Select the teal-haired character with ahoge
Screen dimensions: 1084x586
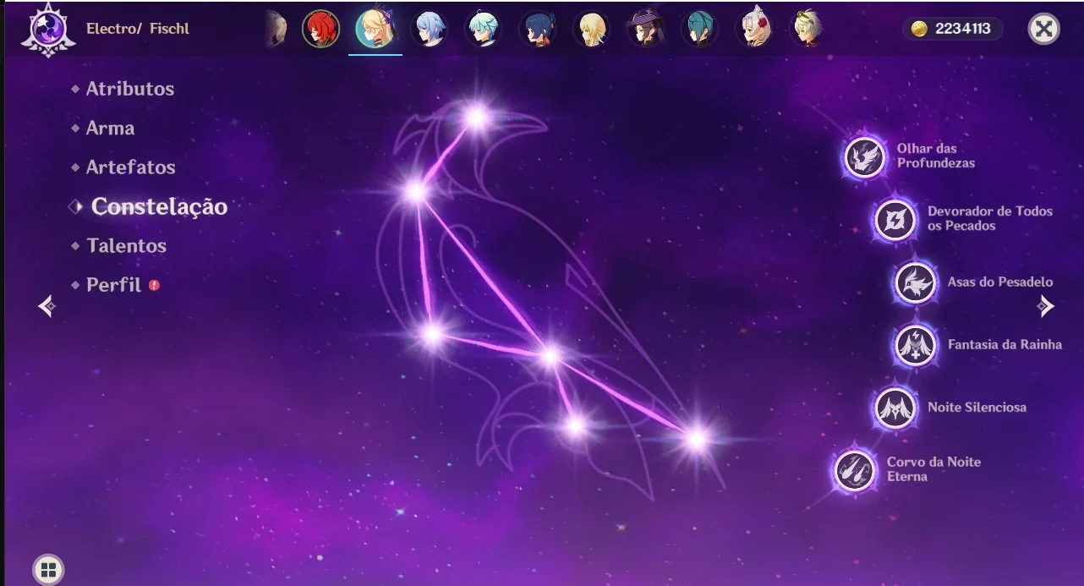point(483,29)
